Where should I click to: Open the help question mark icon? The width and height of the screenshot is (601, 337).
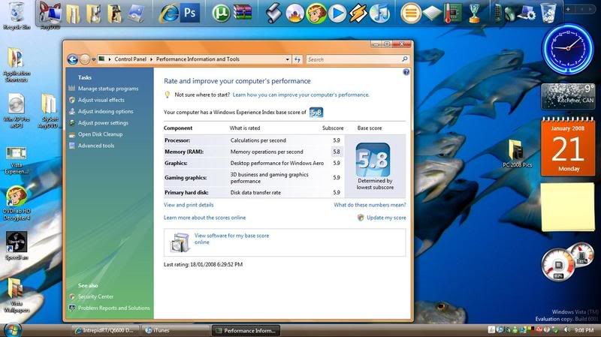tap(406, 73)
